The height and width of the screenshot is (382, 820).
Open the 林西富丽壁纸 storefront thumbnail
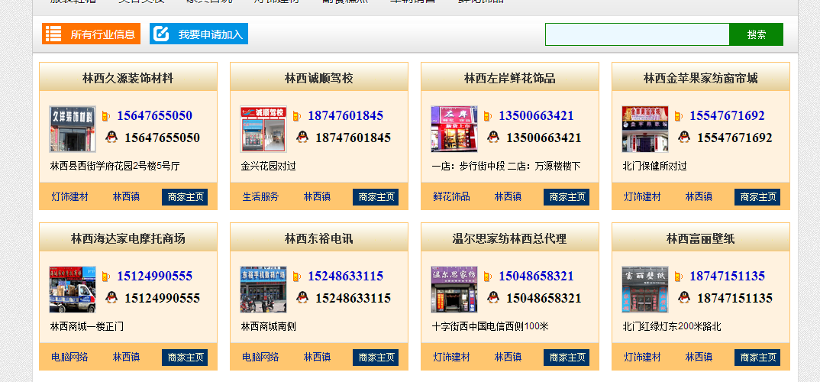click(x=644, y=290)
